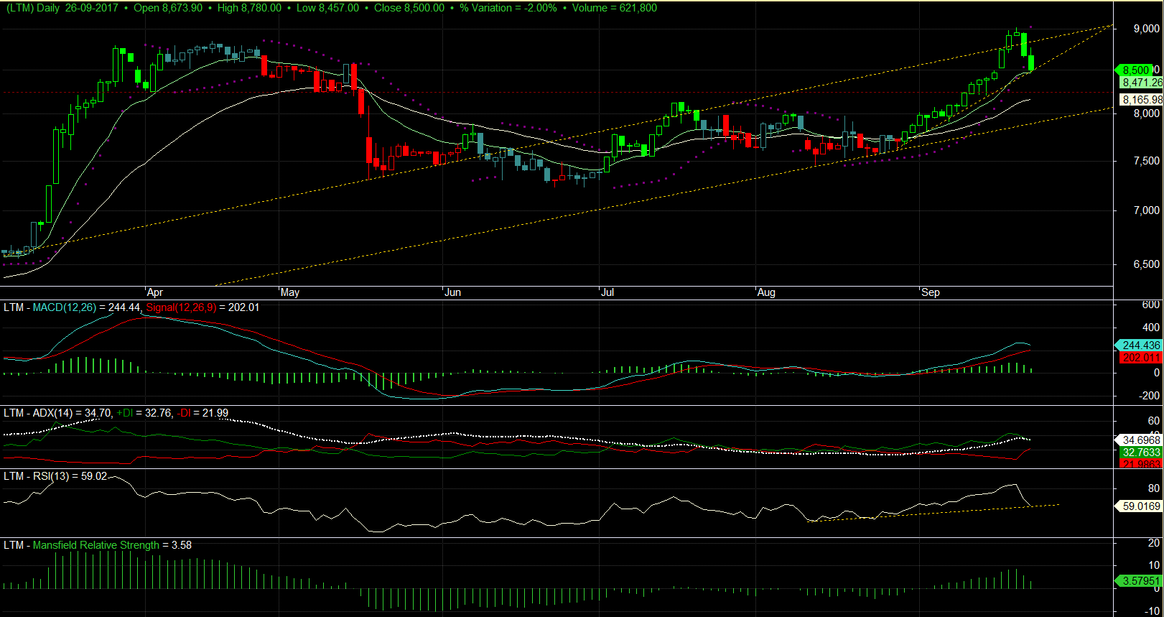Click the green 3.57951 Mansfield value tag
The height and width of the screenshot is (617, 1164).
pos(1140,581)
